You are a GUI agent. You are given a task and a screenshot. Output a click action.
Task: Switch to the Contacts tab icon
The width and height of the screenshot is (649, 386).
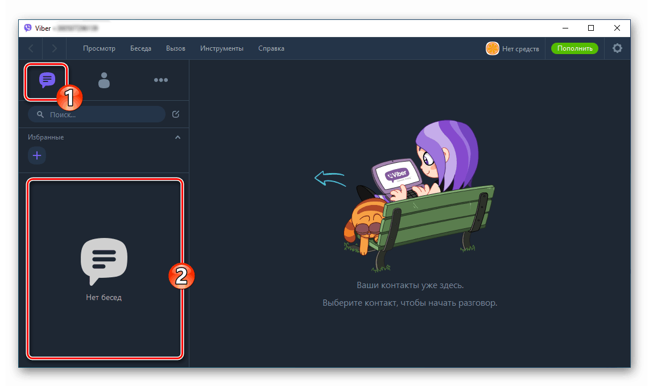click(104, 80)
